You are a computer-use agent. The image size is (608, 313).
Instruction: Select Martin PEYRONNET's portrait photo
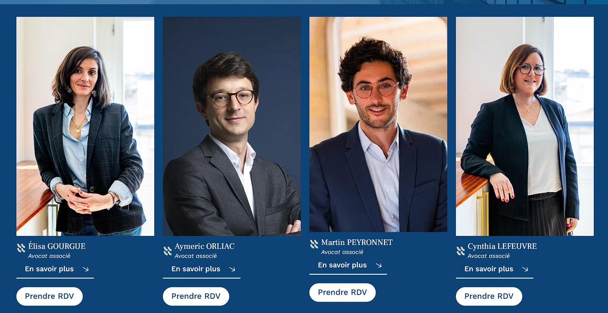378,124
